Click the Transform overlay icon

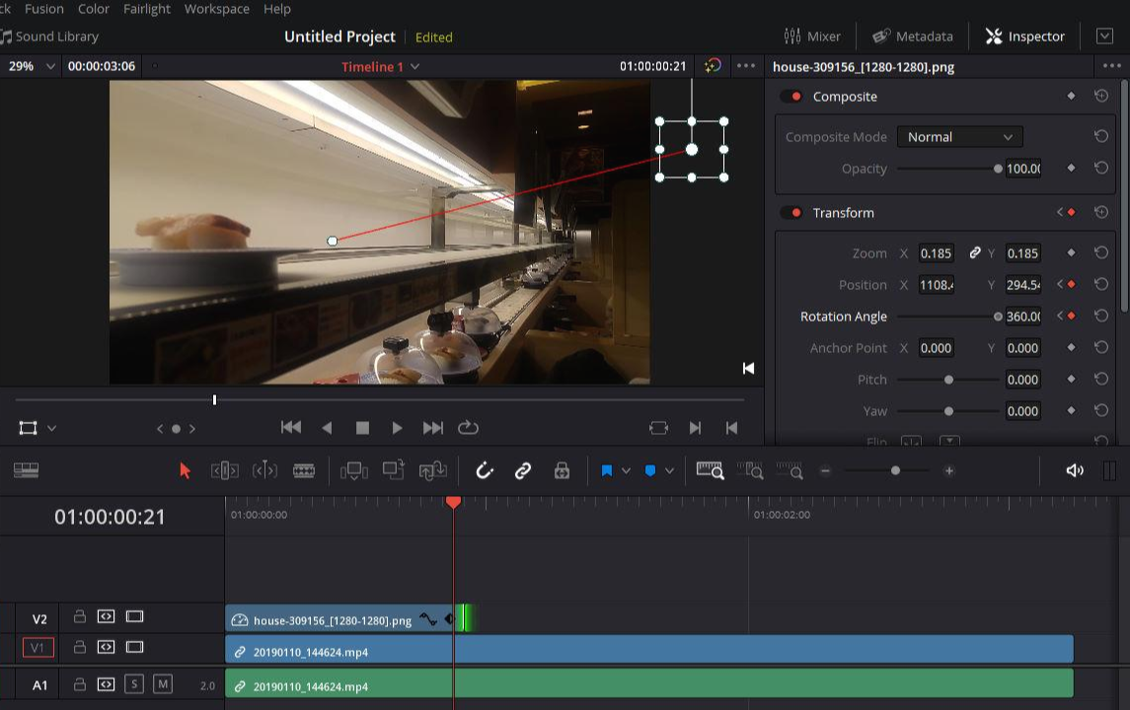tap(28, 428)
